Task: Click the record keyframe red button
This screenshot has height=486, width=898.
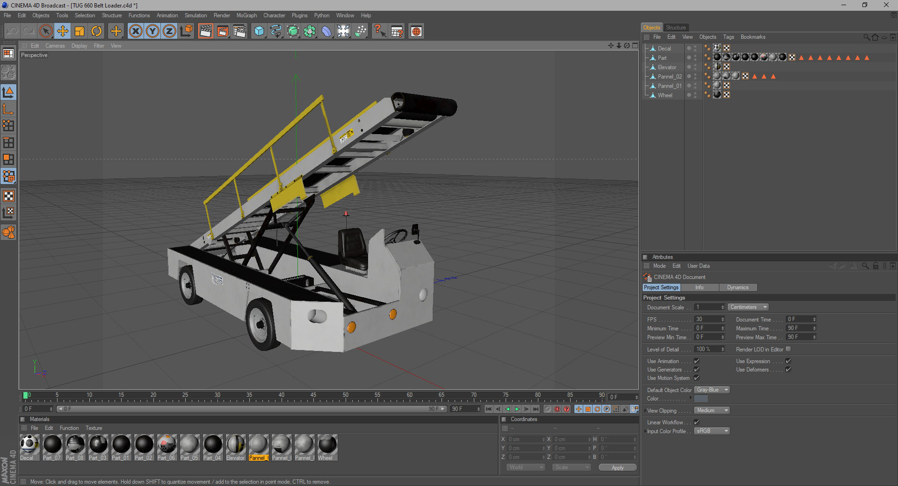Action: coord(557,409)
